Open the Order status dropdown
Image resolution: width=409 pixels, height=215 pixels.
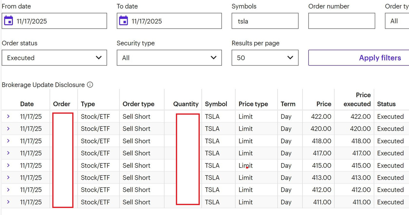tap(54, 58)
